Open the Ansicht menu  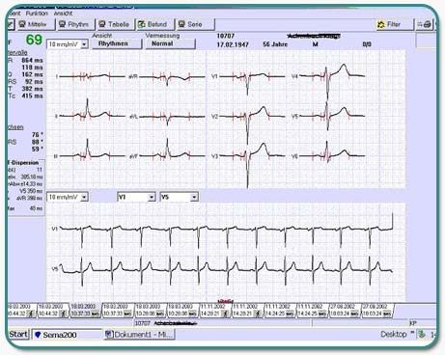(x=63, y=14)
